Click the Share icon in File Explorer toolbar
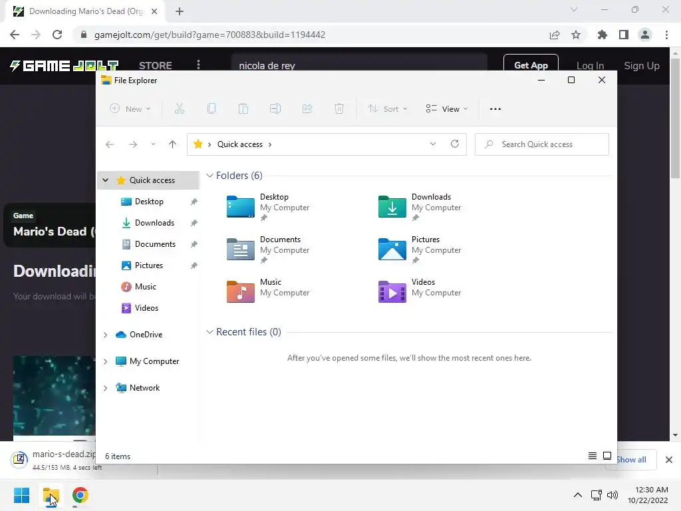Screen dimensions: 681x511 coord(307,108)
